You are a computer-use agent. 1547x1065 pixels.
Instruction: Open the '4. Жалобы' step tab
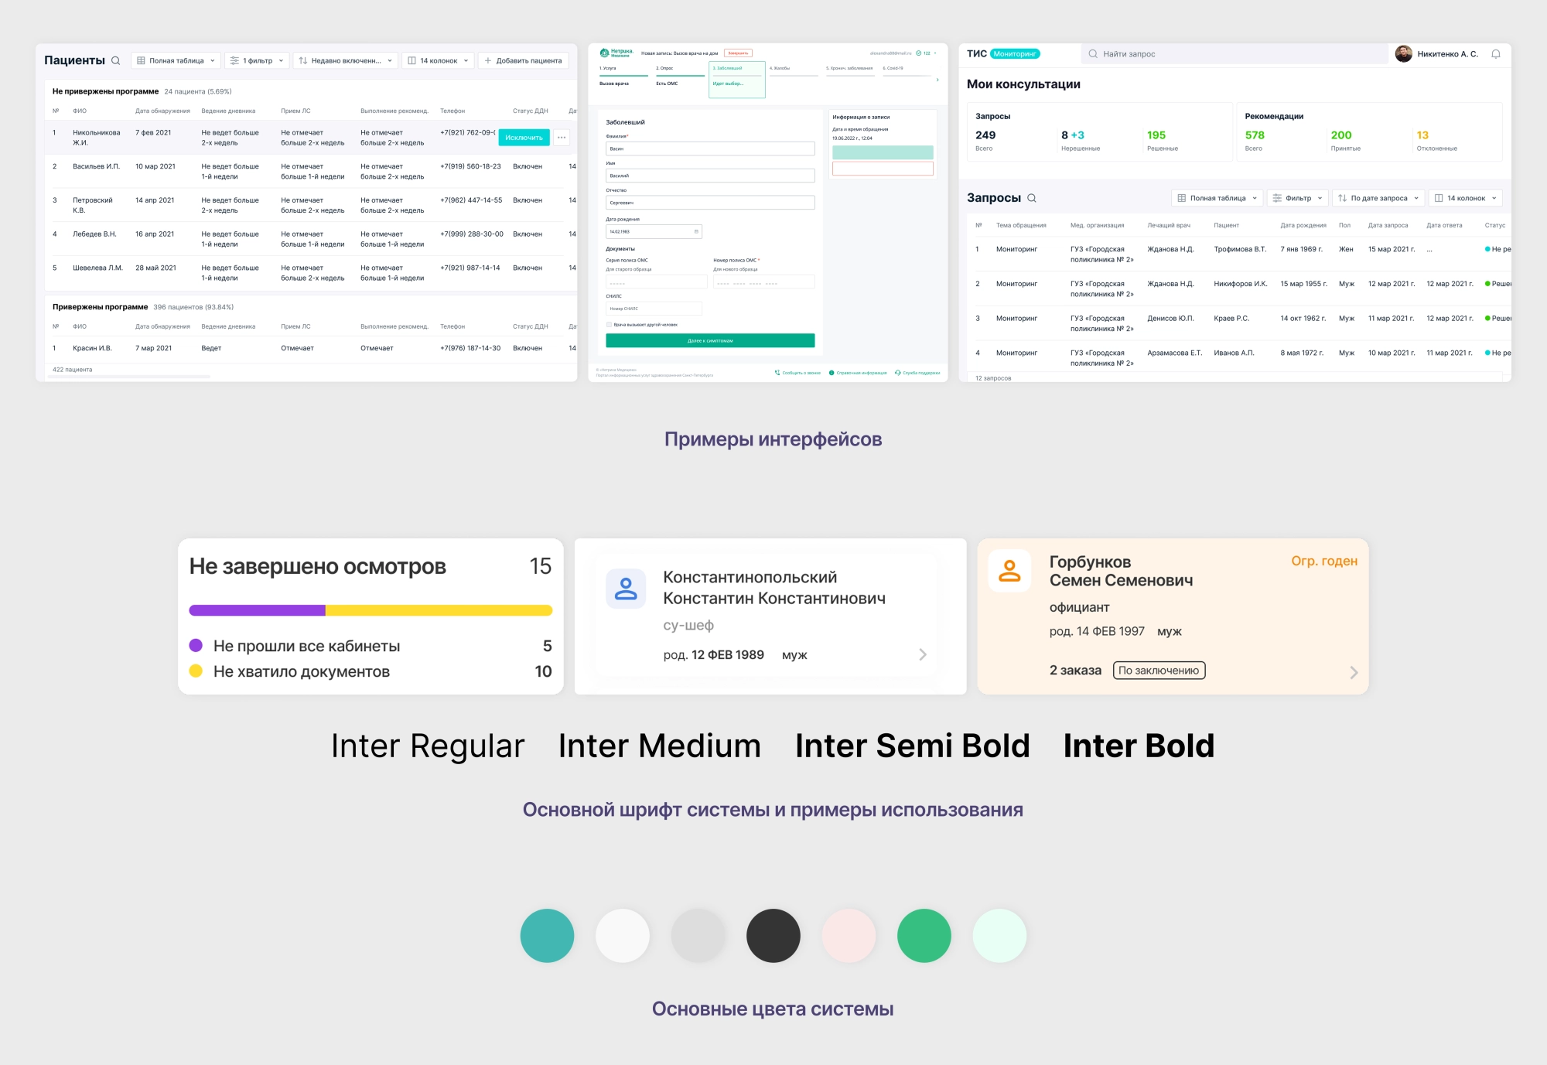[780, 69]
